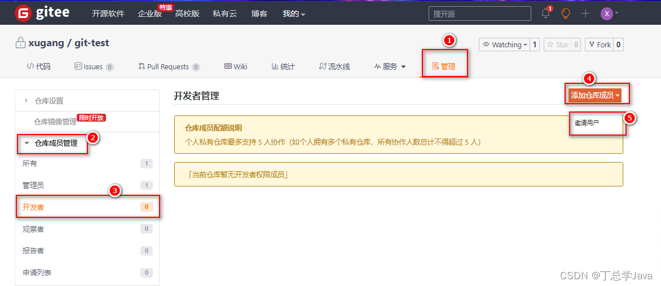Open 仓库镜像管理 in the sidebar
This screenshot has width=661, height=286.
click(55, 122)
